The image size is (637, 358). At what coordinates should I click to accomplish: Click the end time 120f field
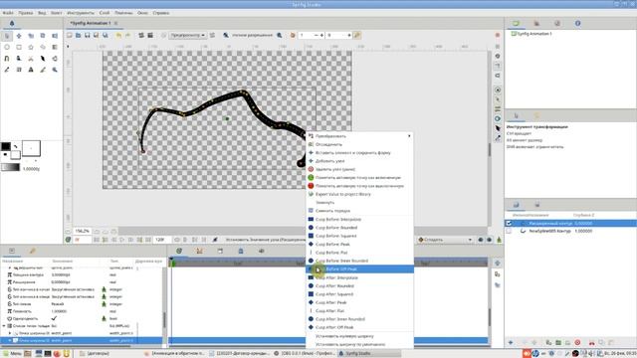pos(163,240)
